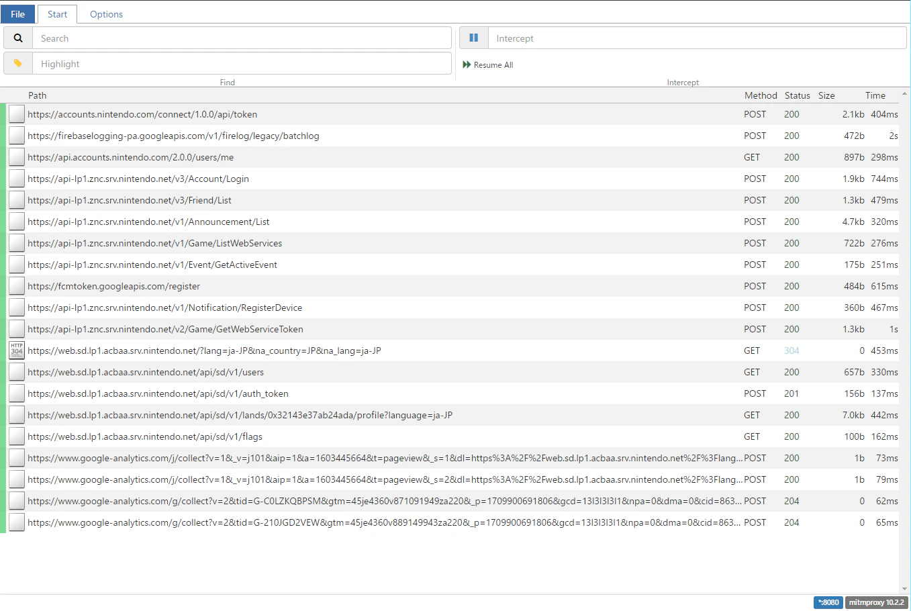
Task: Click icon for Notification/RegisterDevice request
Action: 17,308
